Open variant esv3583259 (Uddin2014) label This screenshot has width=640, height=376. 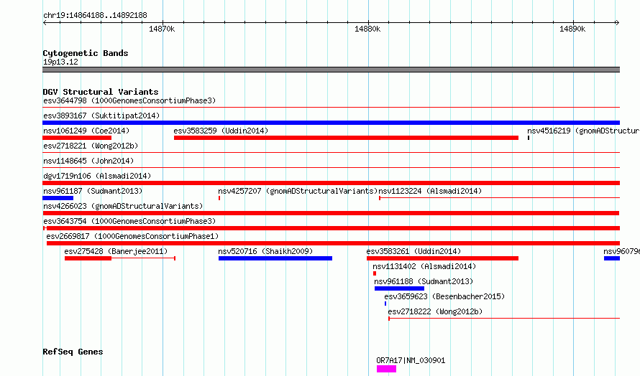coord(221,131)
